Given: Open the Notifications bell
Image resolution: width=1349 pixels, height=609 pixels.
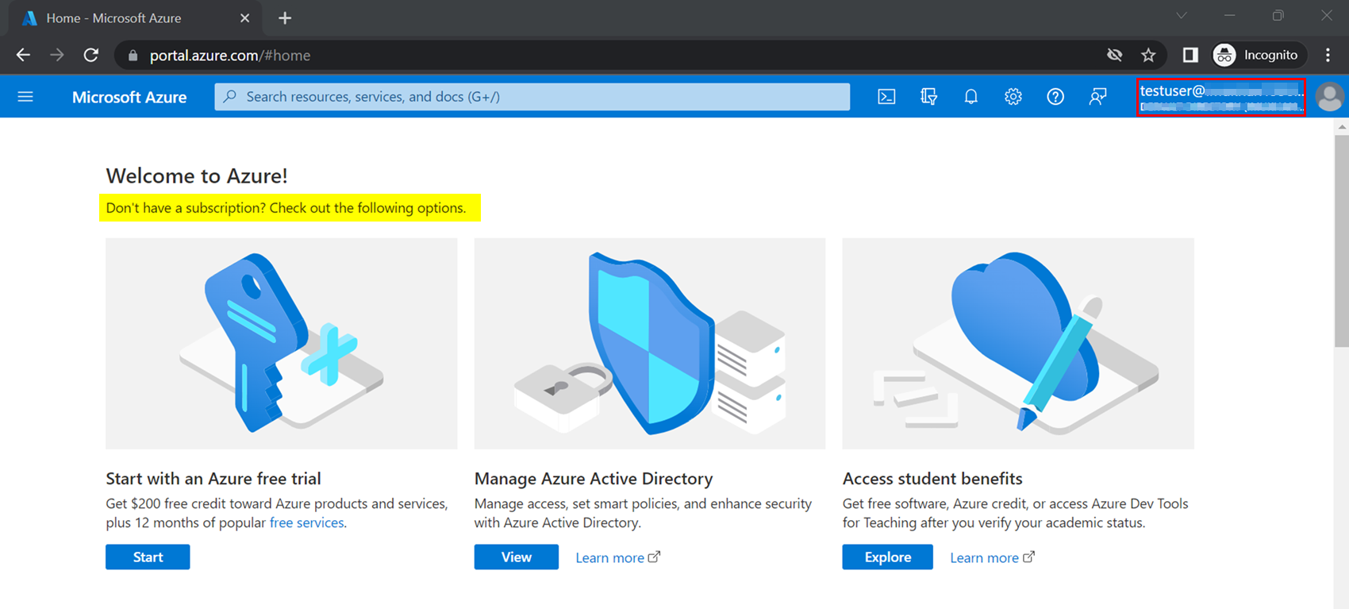Looking at the screenshot, I should pos(970,97).
